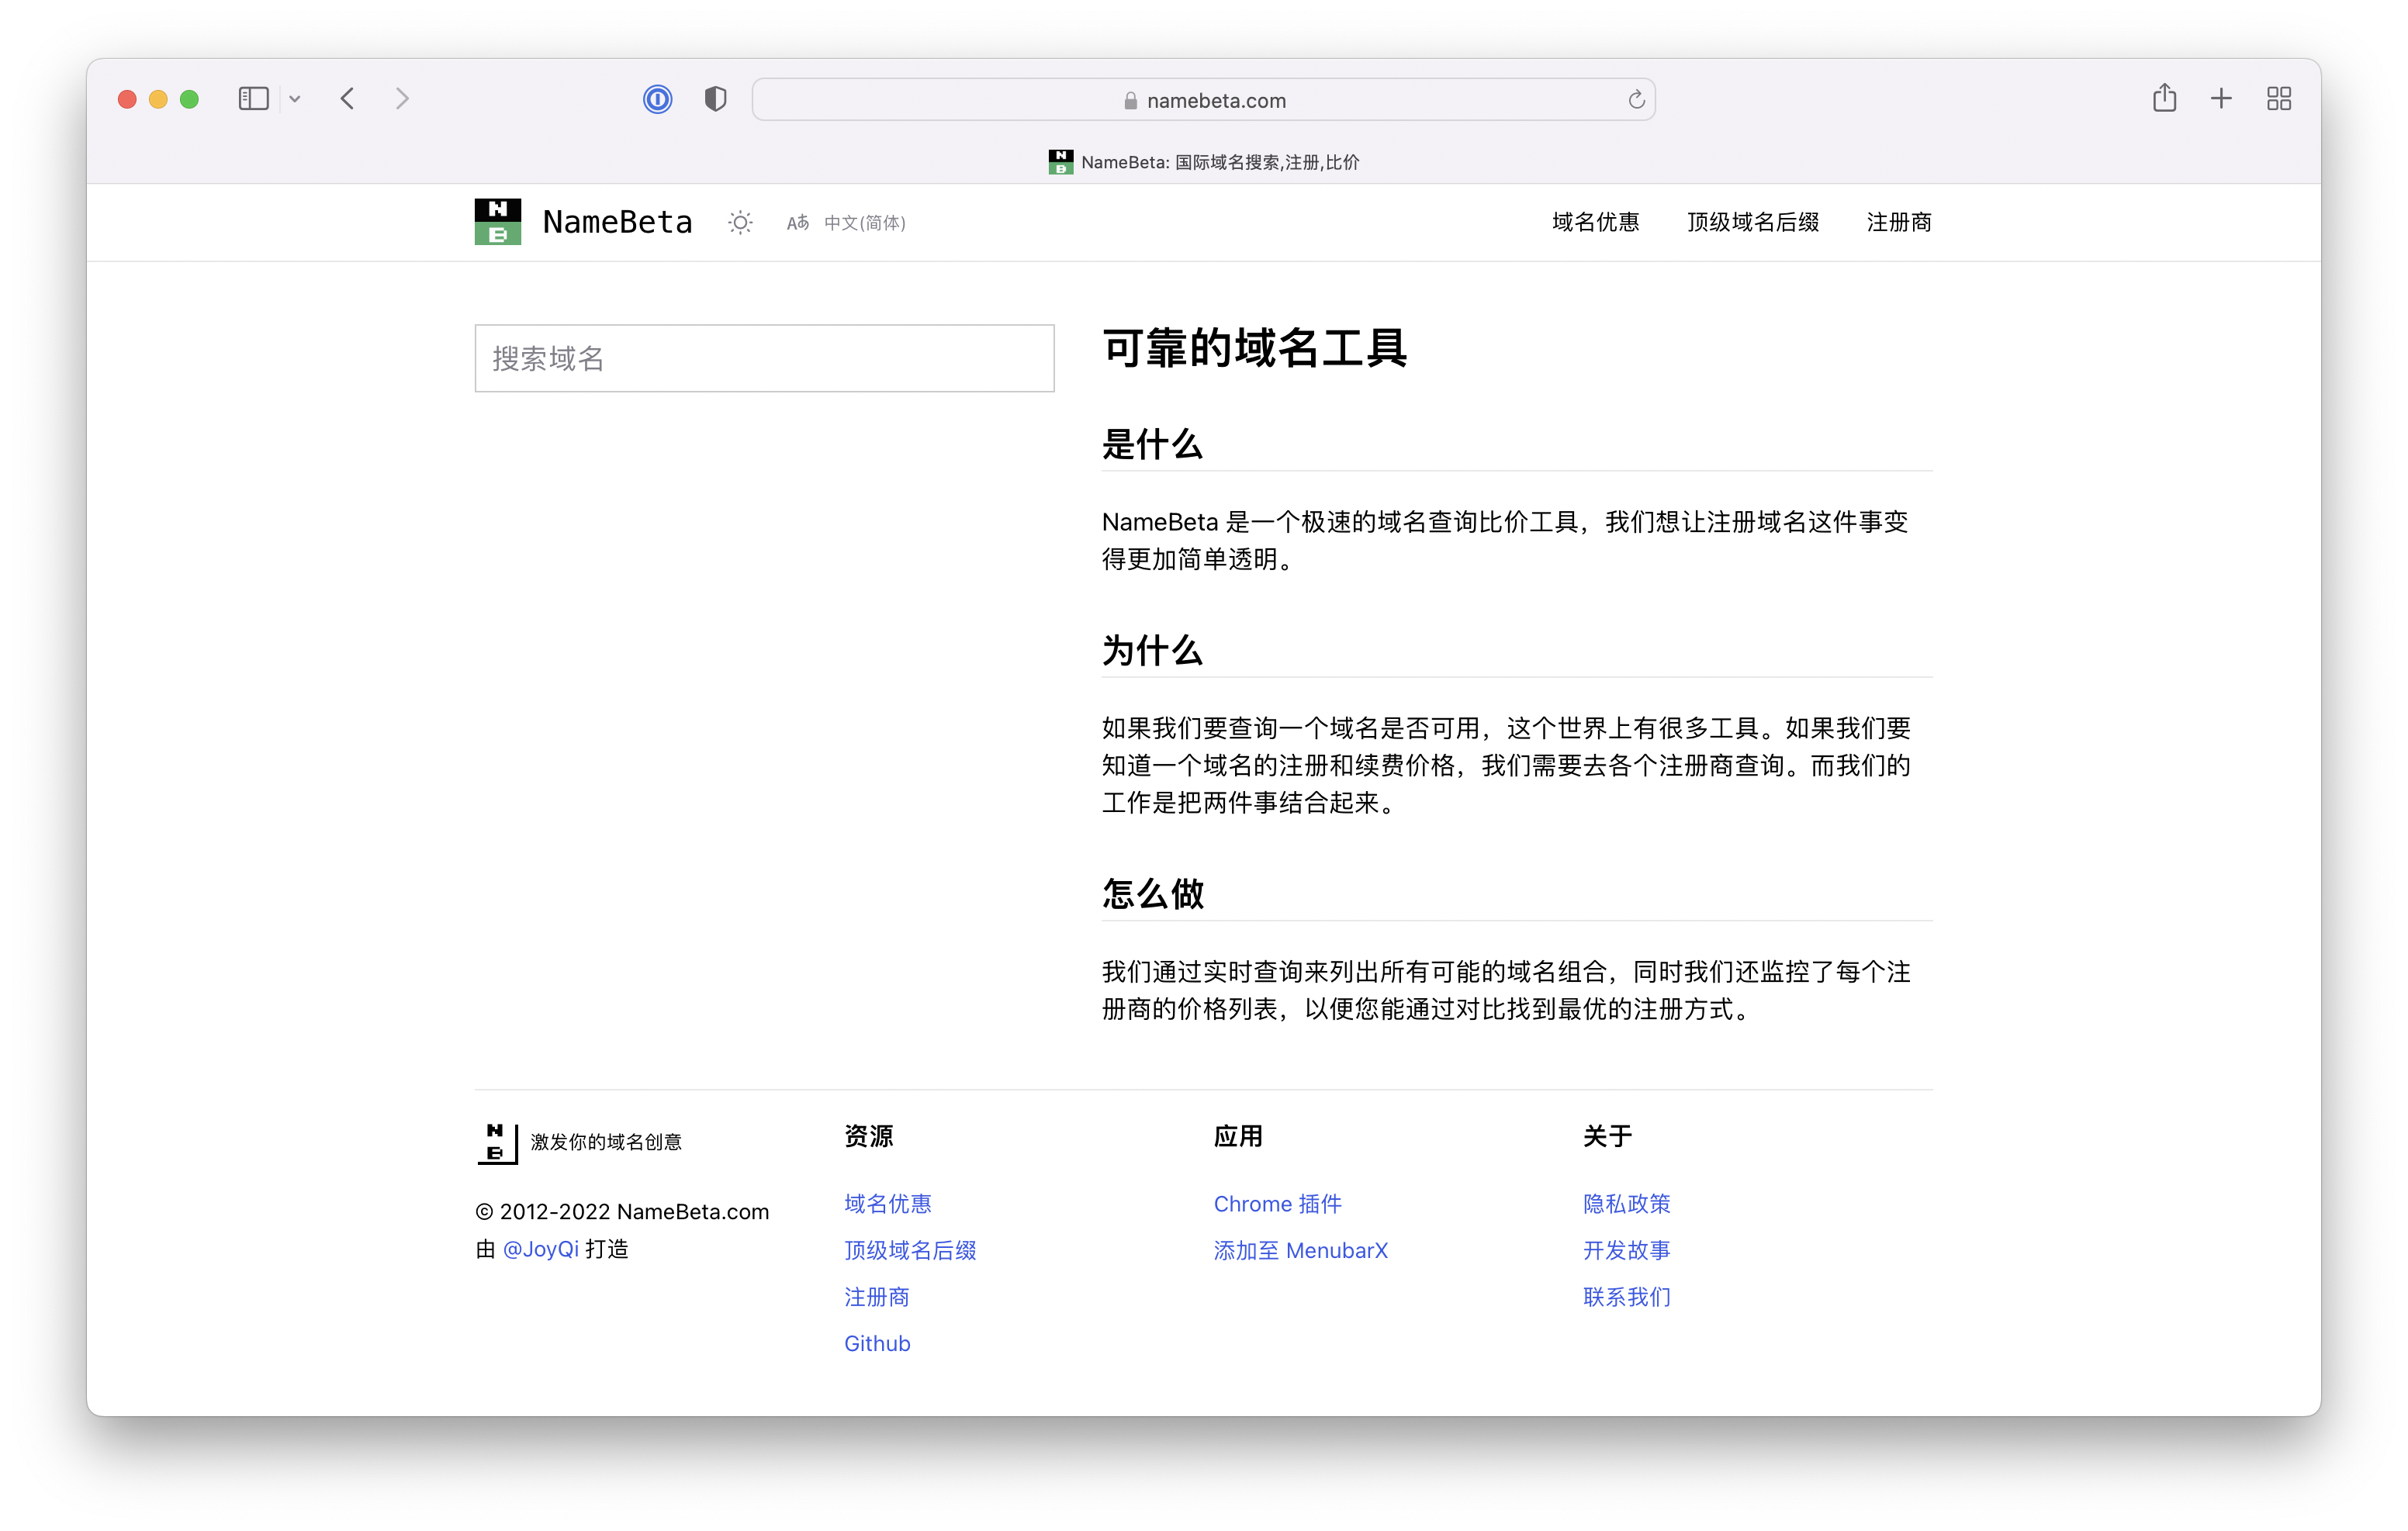Focus the 搜索域名 search field
The height and width of the screenshot is (1531, 2408).
[764, 358]
